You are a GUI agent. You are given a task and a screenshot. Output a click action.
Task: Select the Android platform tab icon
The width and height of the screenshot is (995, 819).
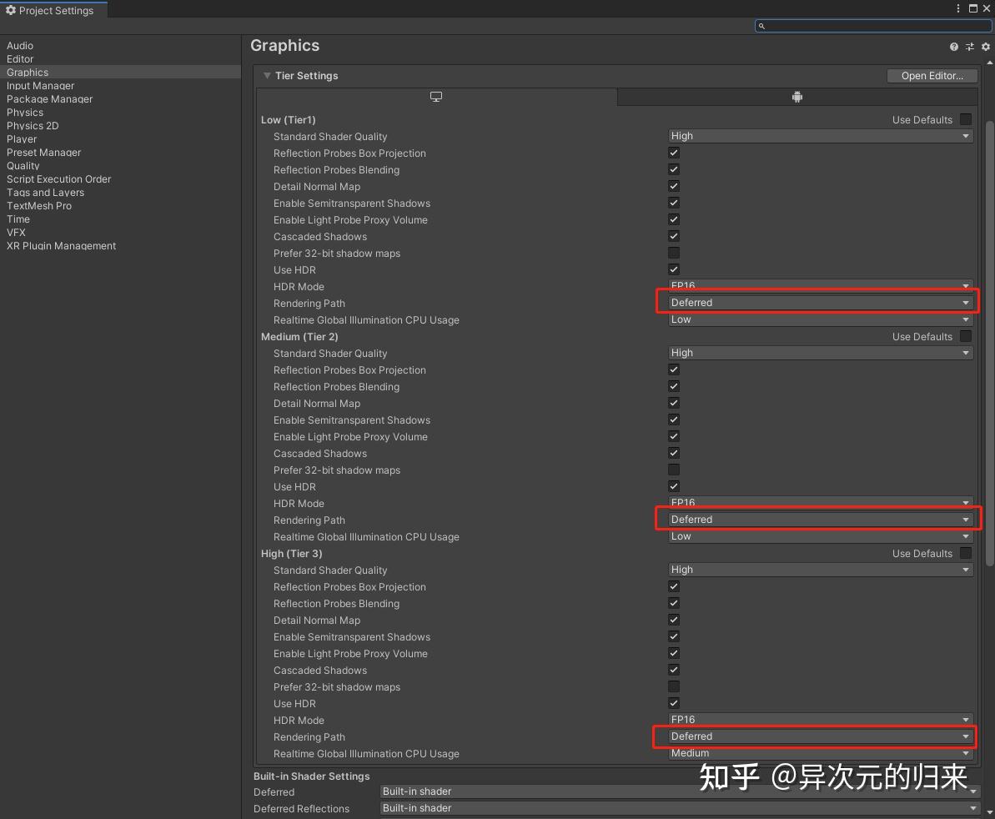(797, 97)
